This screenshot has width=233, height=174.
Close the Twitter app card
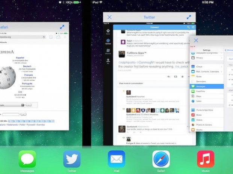(x=109, y=17)
